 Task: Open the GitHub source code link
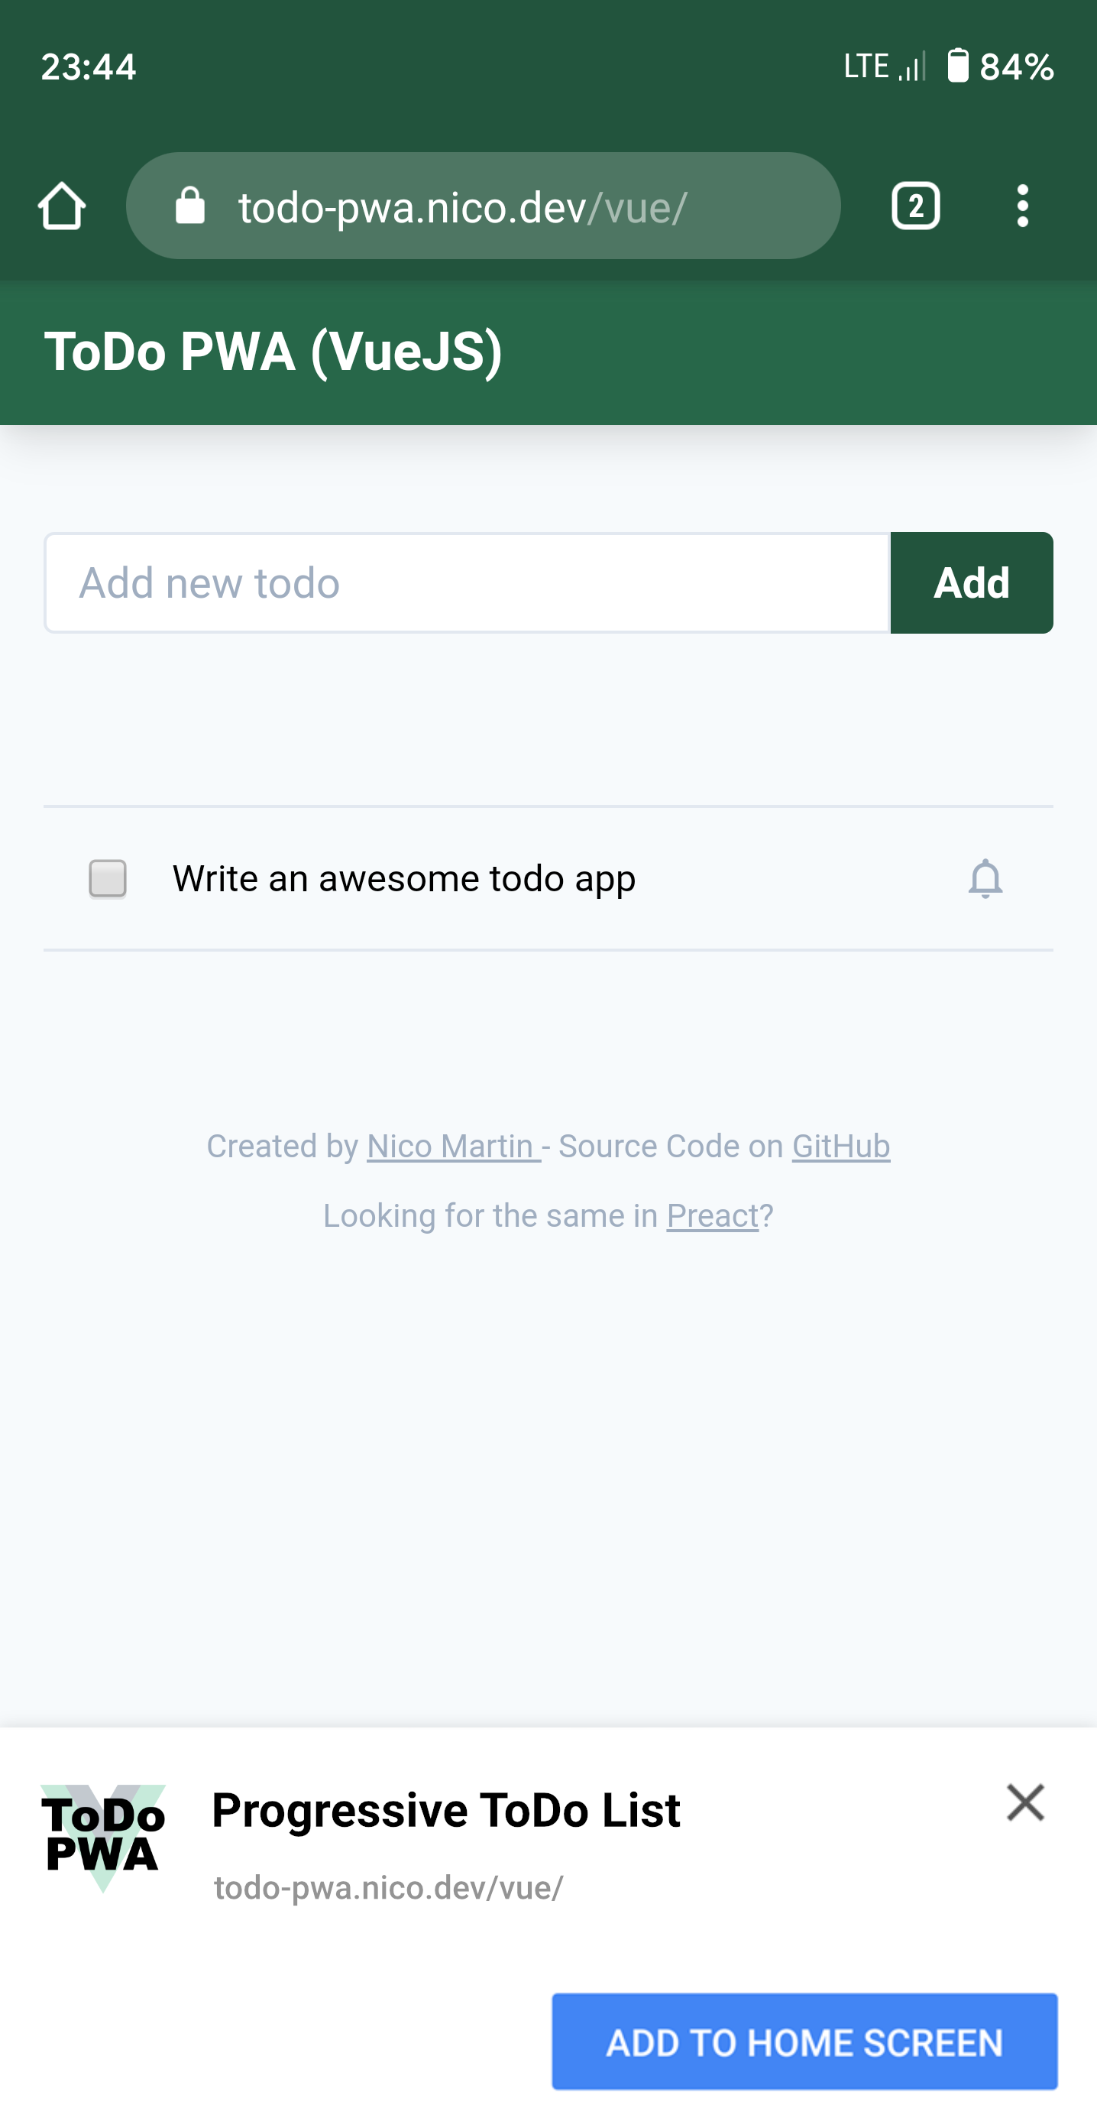(841, 1146)
